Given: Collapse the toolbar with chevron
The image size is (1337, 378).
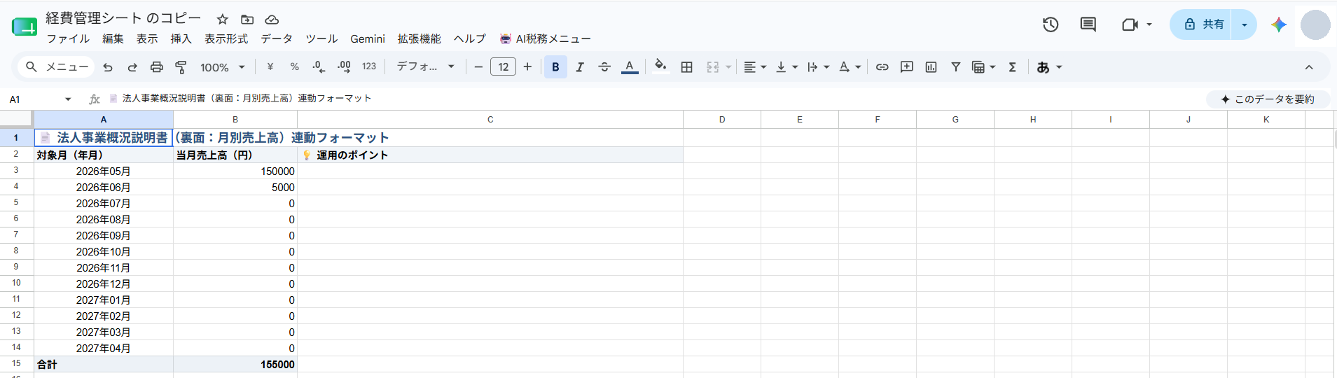Looking at the screenshot, I should [1309, 67].
